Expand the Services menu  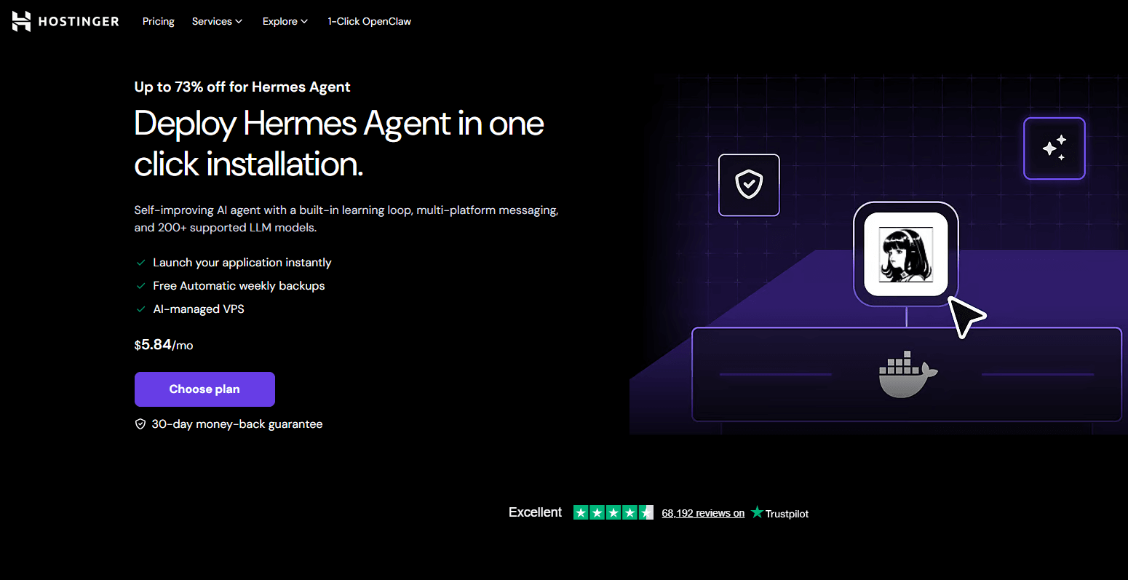pyautogui.click(x=217, y=21)
